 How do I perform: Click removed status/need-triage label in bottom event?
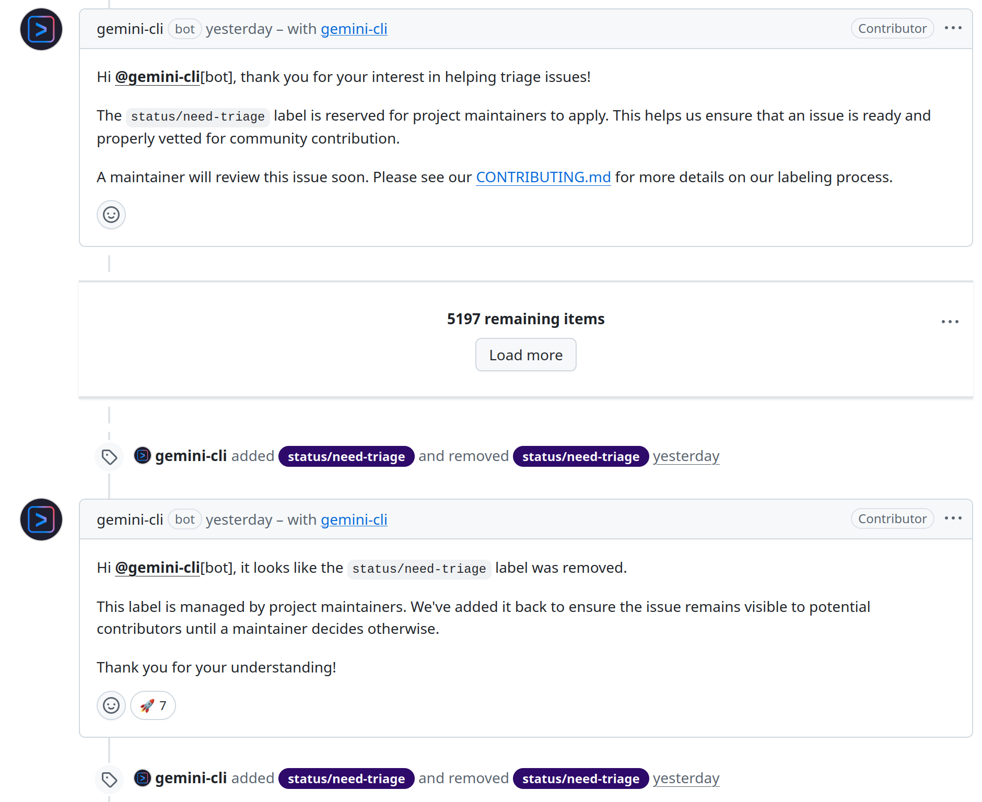point(581,779)
